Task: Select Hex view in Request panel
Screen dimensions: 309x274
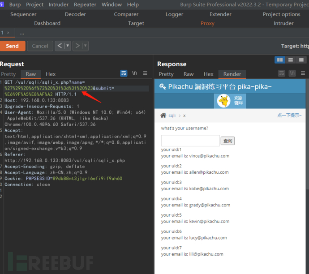Action: click(51, 74)
